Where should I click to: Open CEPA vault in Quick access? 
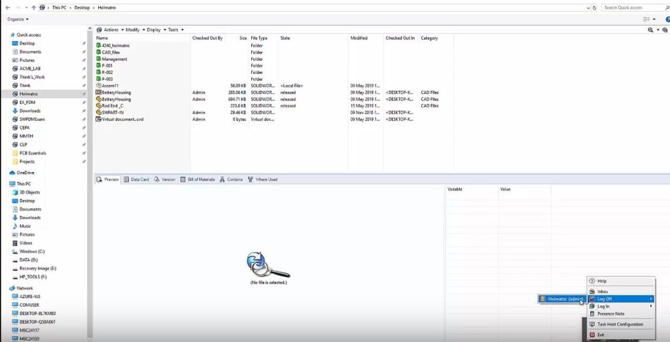(21, 128)
